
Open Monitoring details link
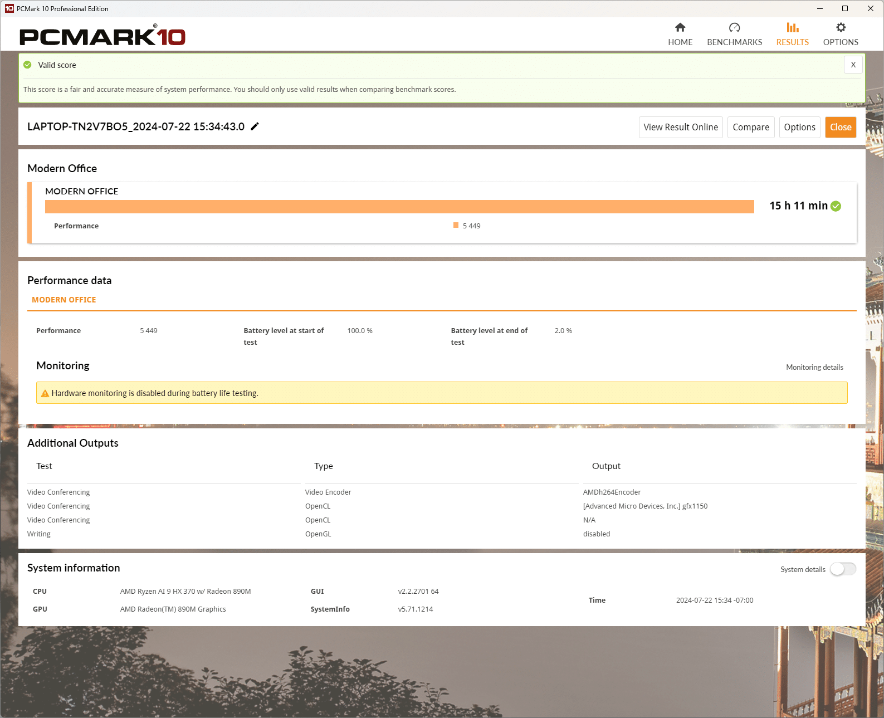pos(814,367)
